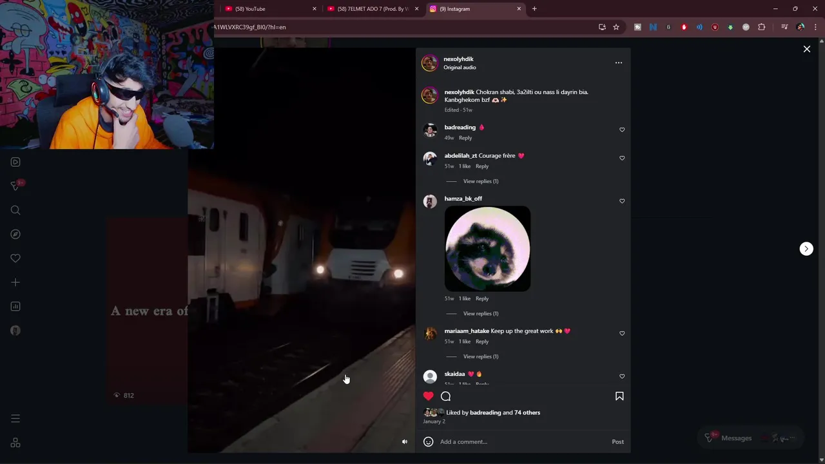Screen dimensions: 825x464
Task: Click the Post comment button
Action: pos(617,441)
